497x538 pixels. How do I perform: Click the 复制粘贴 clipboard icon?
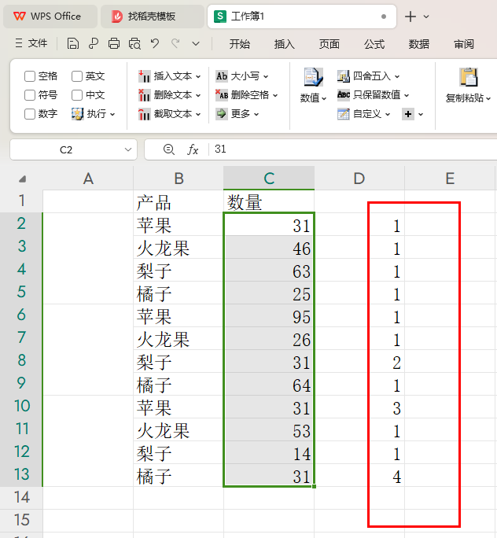pyautogui.click(x=469, y=78)
